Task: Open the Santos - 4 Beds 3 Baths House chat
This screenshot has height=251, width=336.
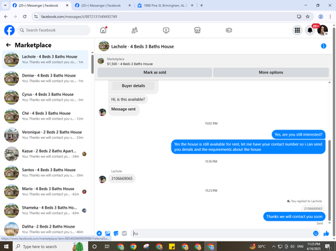Action: [x=45, y=172]
